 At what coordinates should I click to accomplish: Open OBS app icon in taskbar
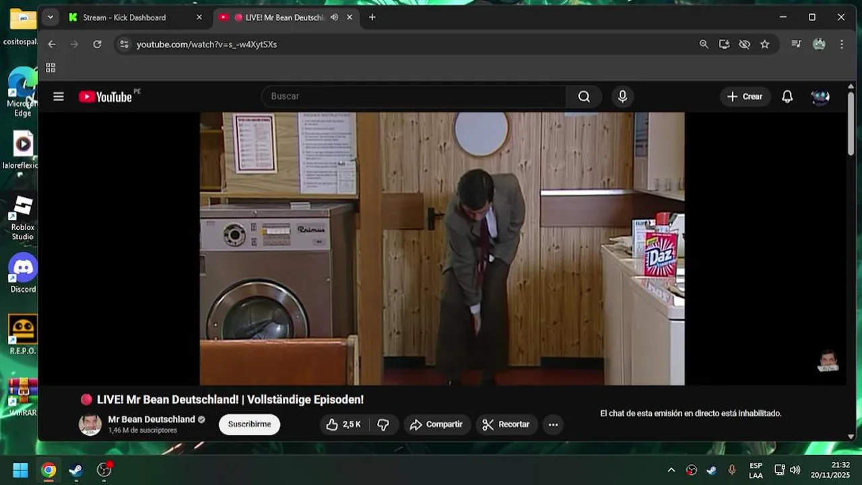point(104,470)
